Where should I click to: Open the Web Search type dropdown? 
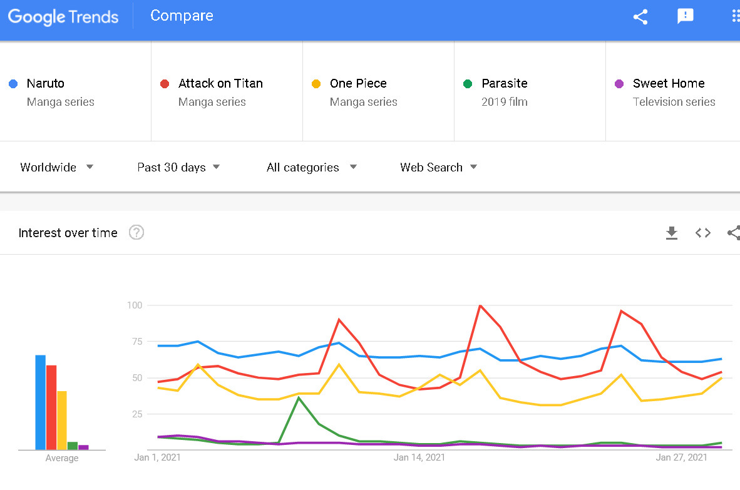438,167
